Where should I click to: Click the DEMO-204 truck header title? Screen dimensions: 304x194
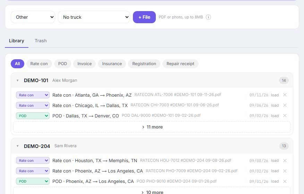tap(37, 146)
